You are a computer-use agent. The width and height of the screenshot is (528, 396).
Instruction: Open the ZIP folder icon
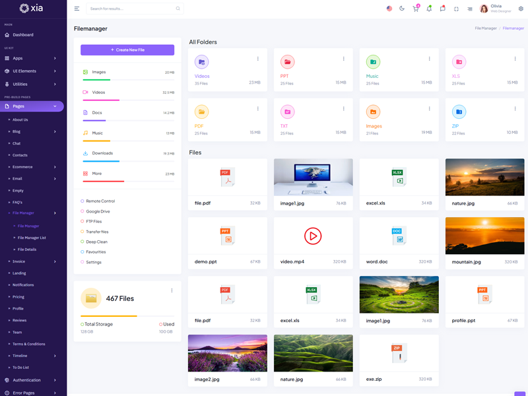pos(459,112)
